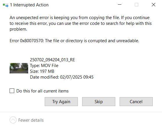Image resolution: width=162 pixels, height=126 pixels.
Task: Click the 'Fewer details' text
Action: 31,120
